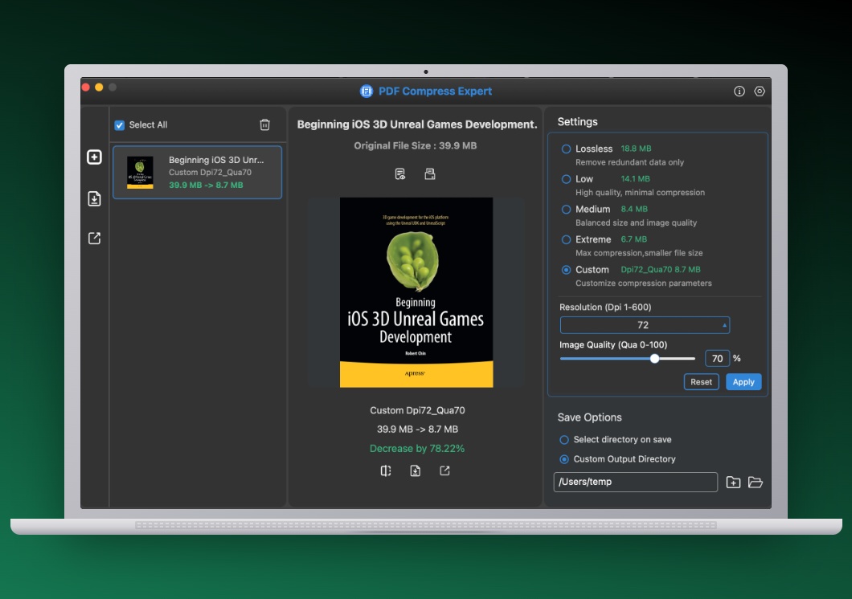852x599 pixels.
Task: Click the Apply button
Action: pos(743,382)
